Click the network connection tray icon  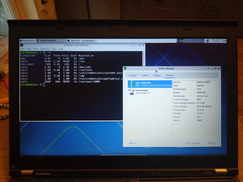(207, 41)
